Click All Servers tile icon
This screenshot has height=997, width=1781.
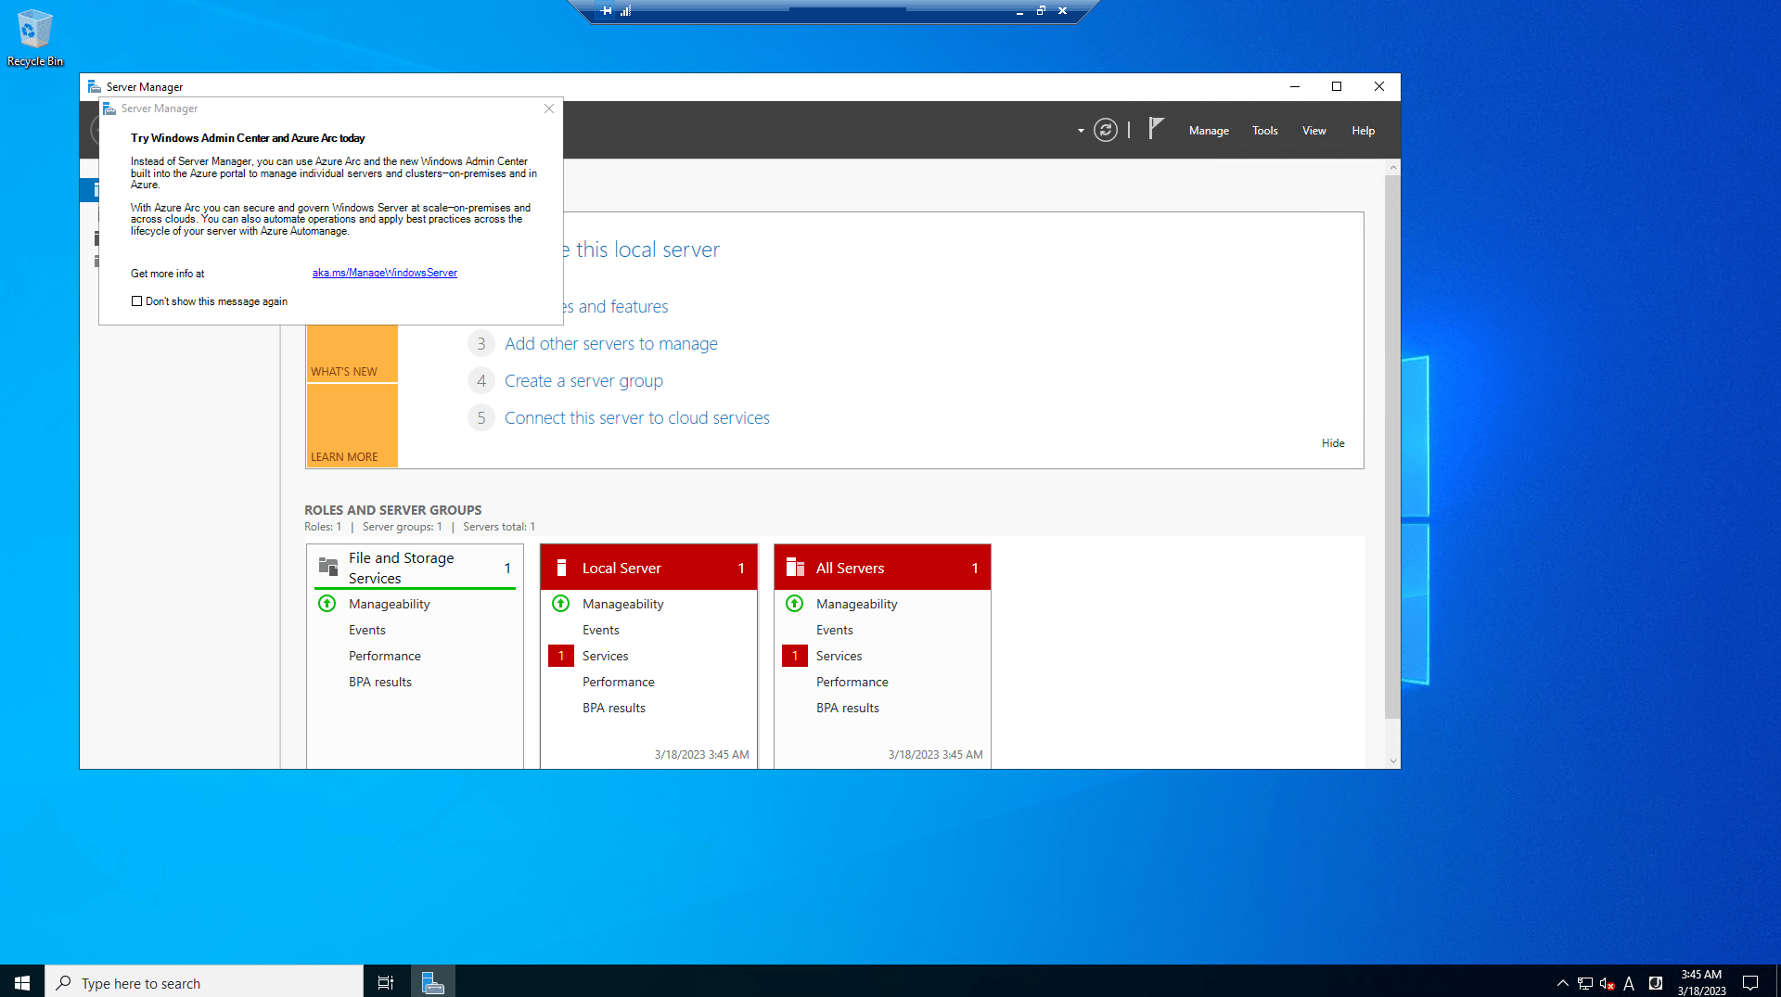[x=795, y=567]
